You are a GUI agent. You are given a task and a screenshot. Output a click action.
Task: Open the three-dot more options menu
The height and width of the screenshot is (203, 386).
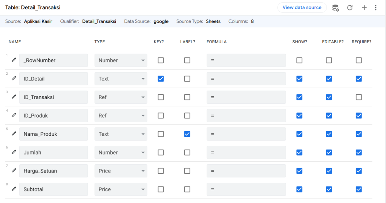click(x=376, y=8)
